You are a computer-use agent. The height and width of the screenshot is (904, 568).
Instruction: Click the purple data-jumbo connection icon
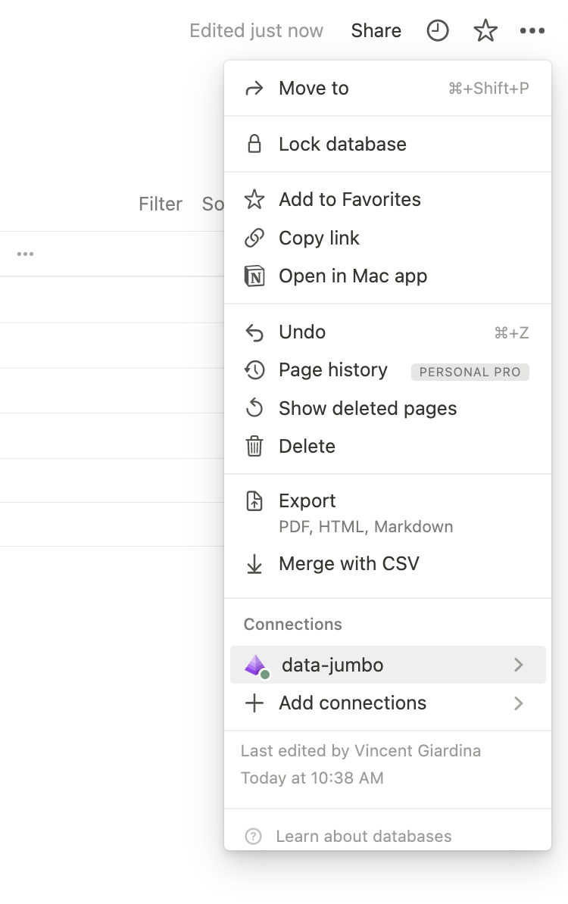pyautogui.click(x=256, y=666)
